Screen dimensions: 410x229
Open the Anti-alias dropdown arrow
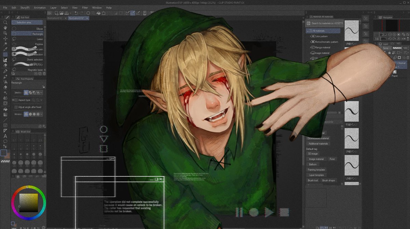pyautogui.click(x=42, y=114)
